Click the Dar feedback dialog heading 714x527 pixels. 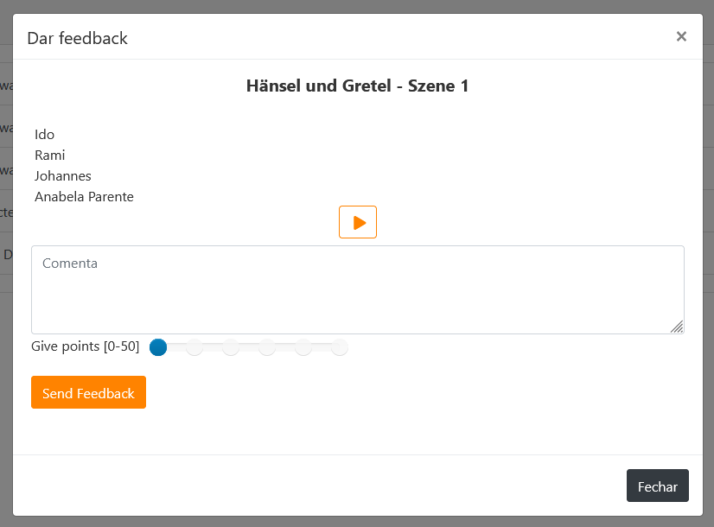click(x=78, y=38)
